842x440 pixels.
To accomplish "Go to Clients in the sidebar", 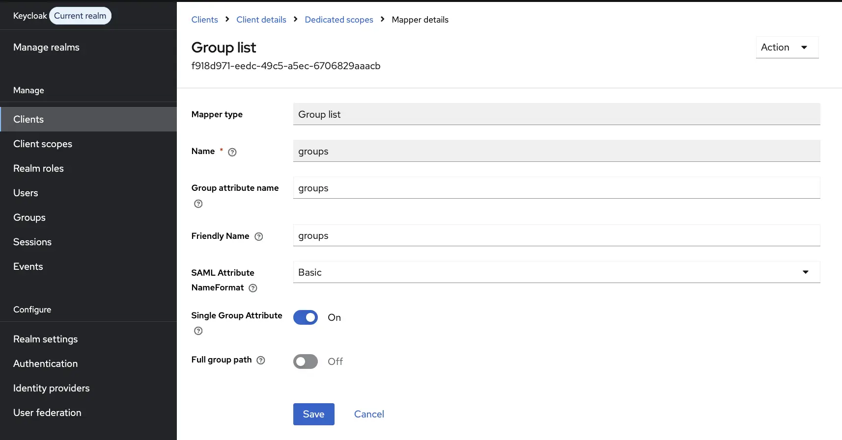I will 88,119.
